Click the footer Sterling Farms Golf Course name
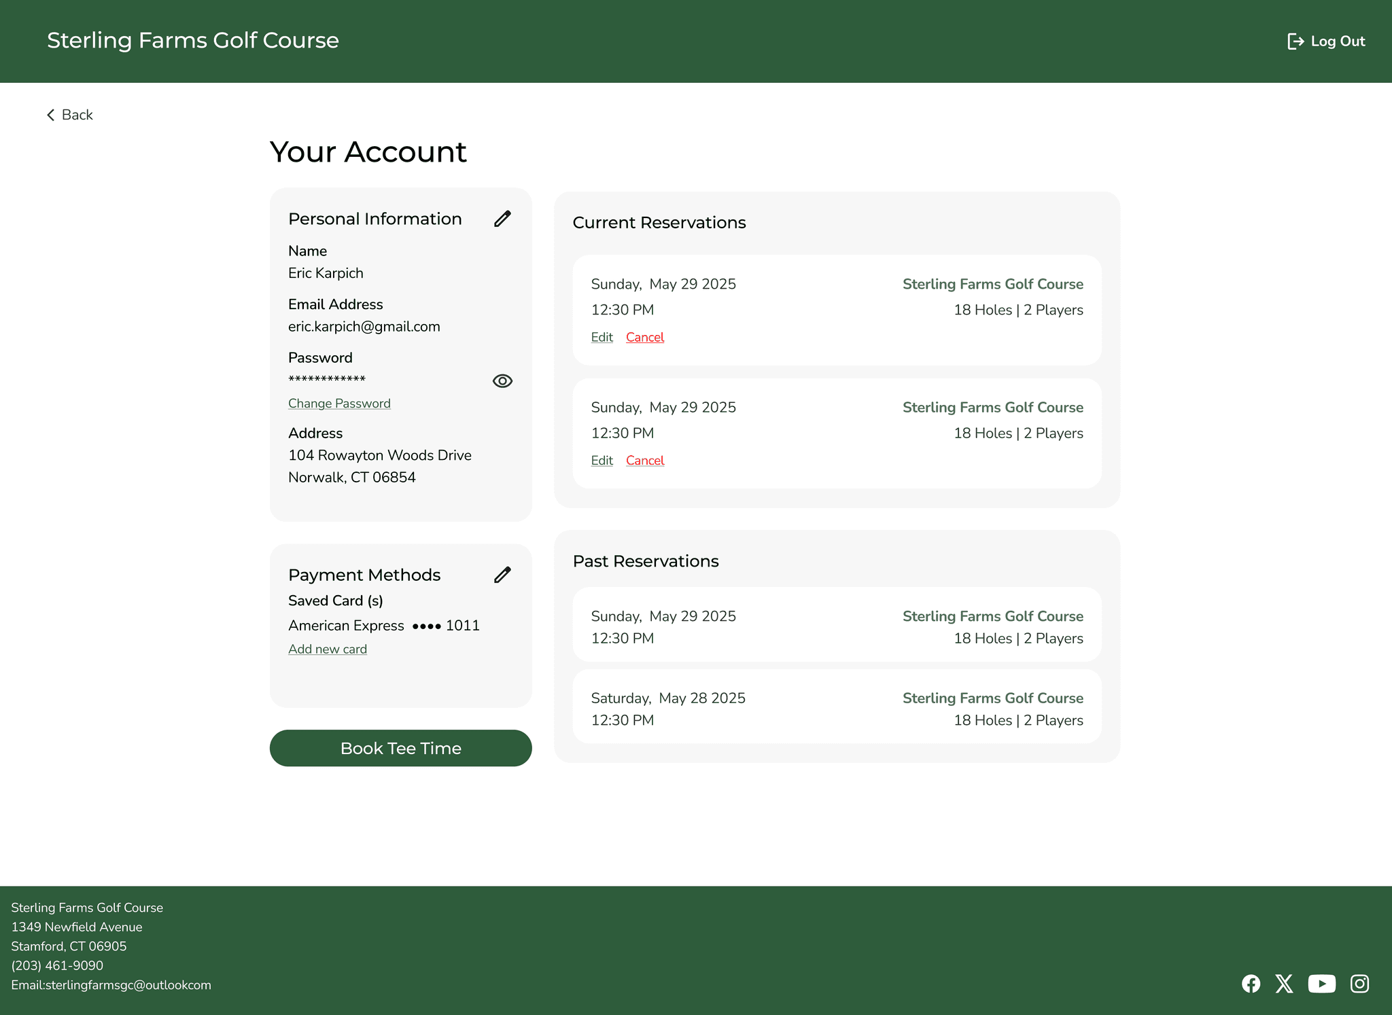The height and width of the screenshot is (1015, 1392). click(87, 908)
